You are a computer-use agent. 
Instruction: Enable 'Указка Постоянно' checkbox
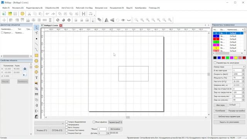[66, 130]
